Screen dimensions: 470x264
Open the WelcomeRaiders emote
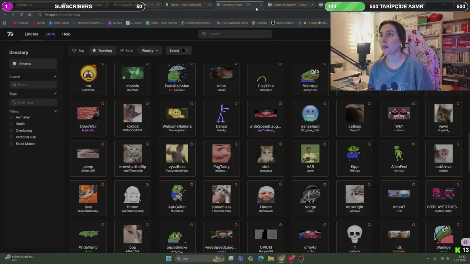(177, 118)
